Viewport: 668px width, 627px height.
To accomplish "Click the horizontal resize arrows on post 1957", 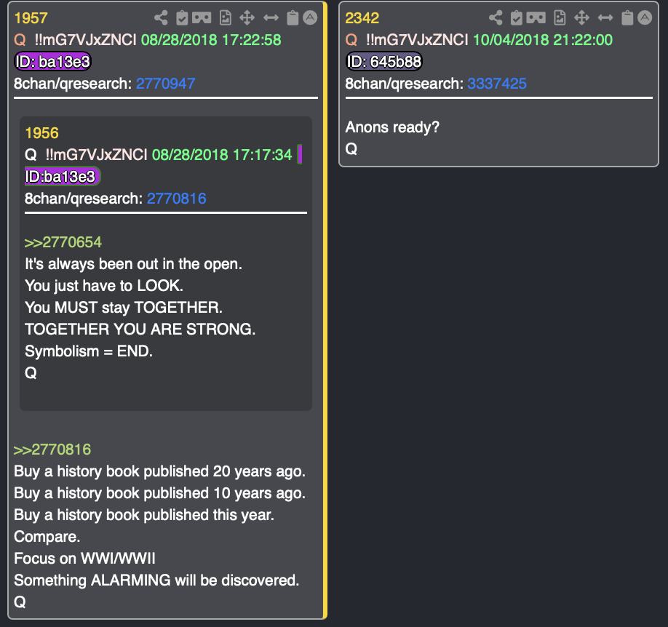I will (x=271, y=18).
